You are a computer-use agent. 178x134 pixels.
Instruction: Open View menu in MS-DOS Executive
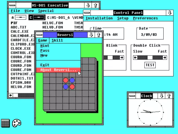click(29, 11)
